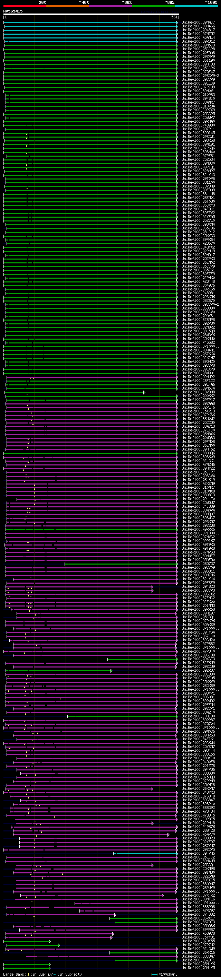Select the UniRef100_B9FBI0 label
Viewport: 221px width, 977px height.
tap(198, 99)
